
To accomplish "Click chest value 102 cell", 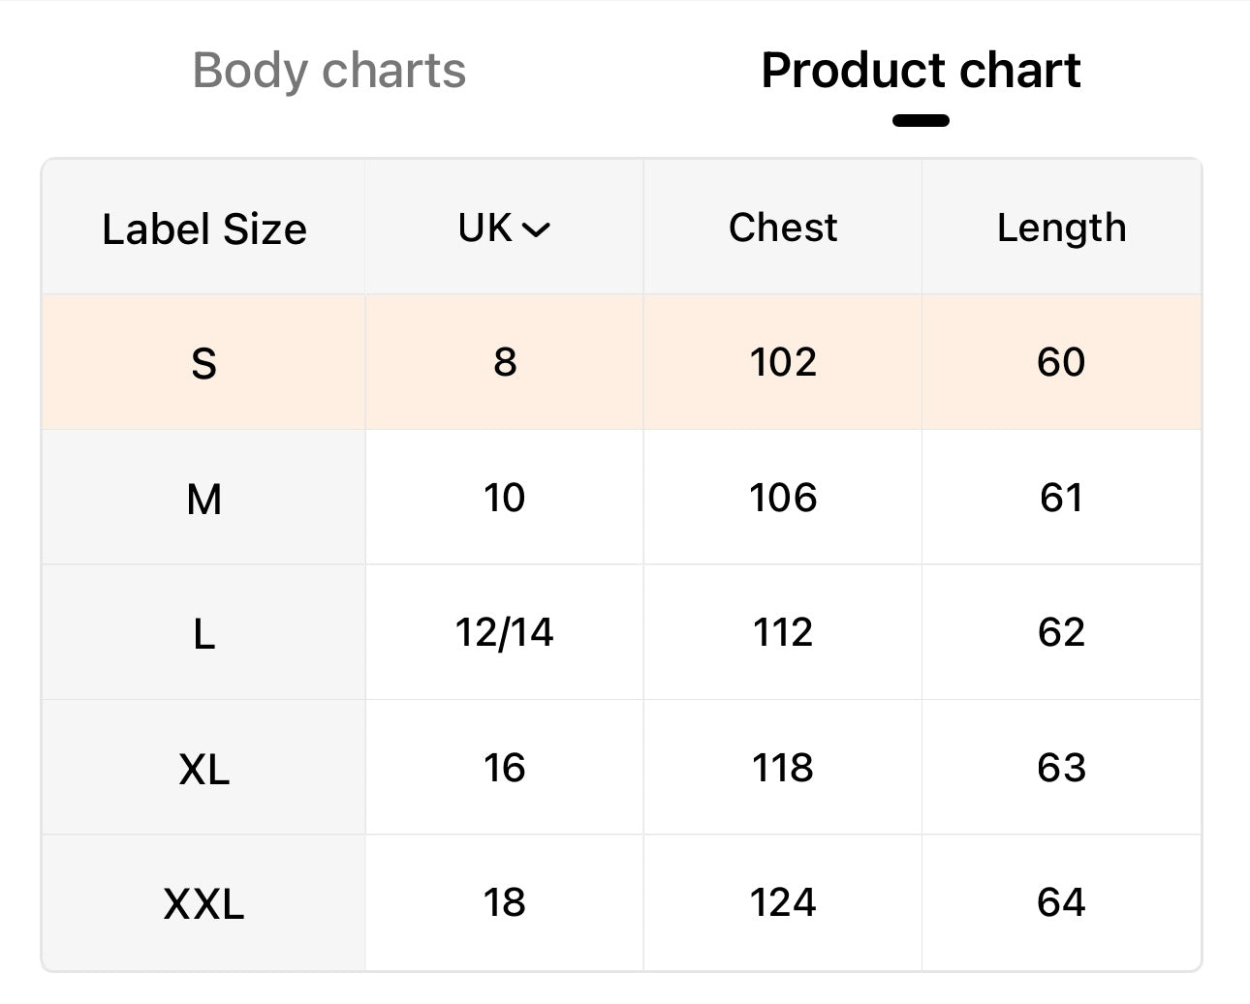I will 783,362.
